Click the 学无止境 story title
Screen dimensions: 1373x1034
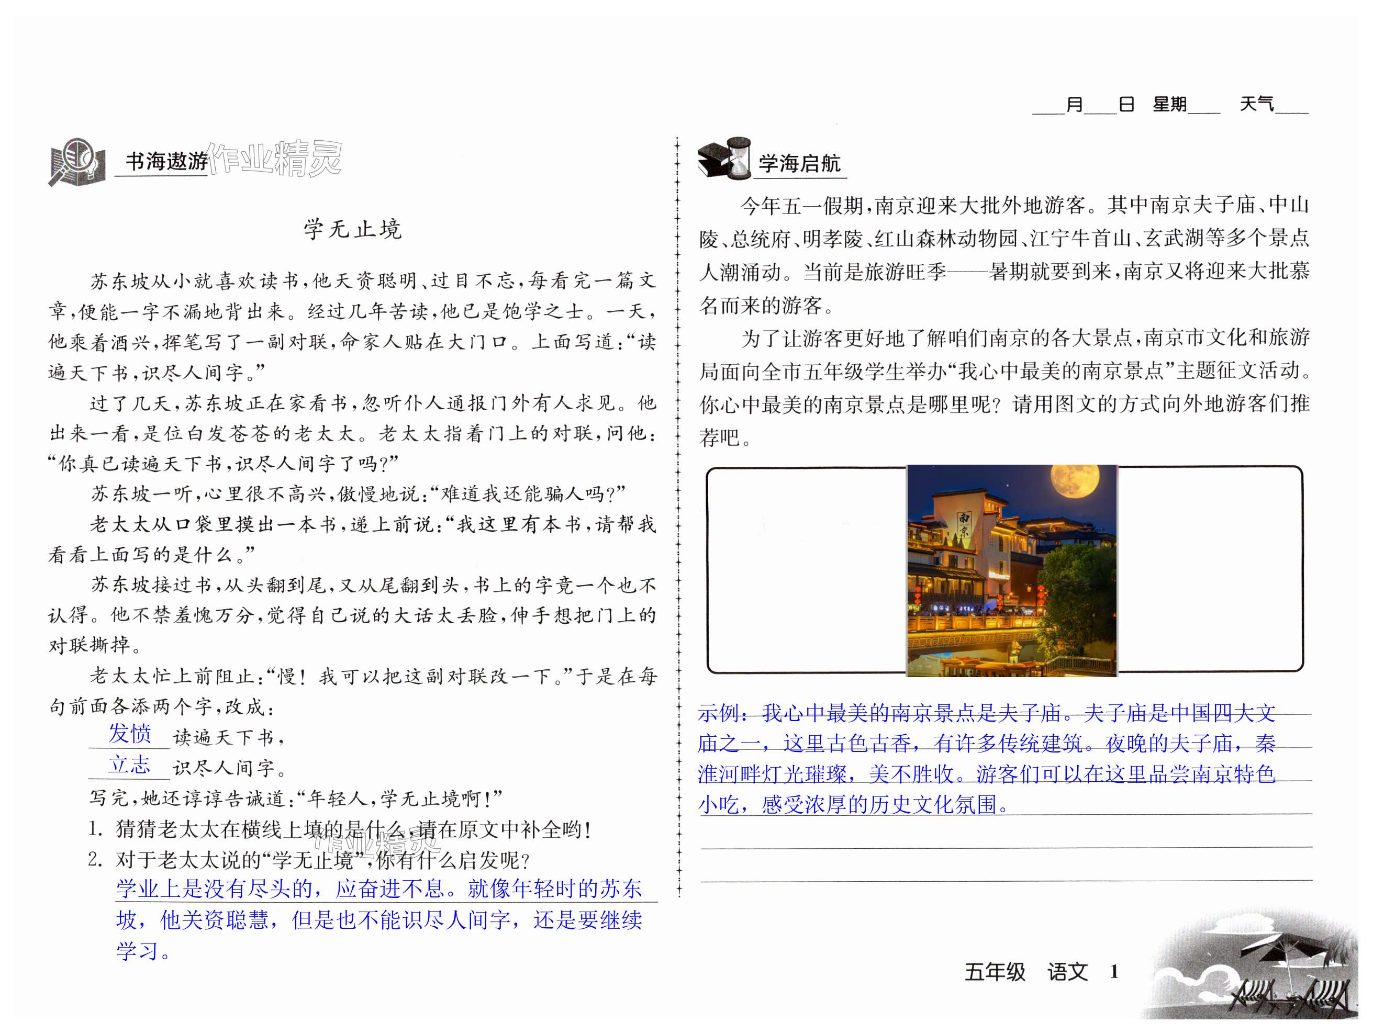(x=353, y=229)
